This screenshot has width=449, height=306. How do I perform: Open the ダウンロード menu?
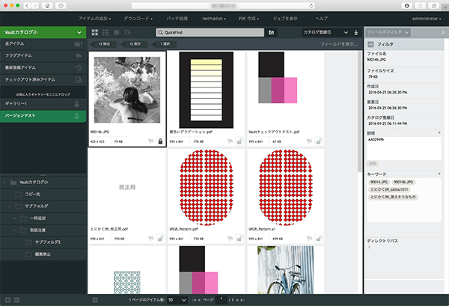138,19
